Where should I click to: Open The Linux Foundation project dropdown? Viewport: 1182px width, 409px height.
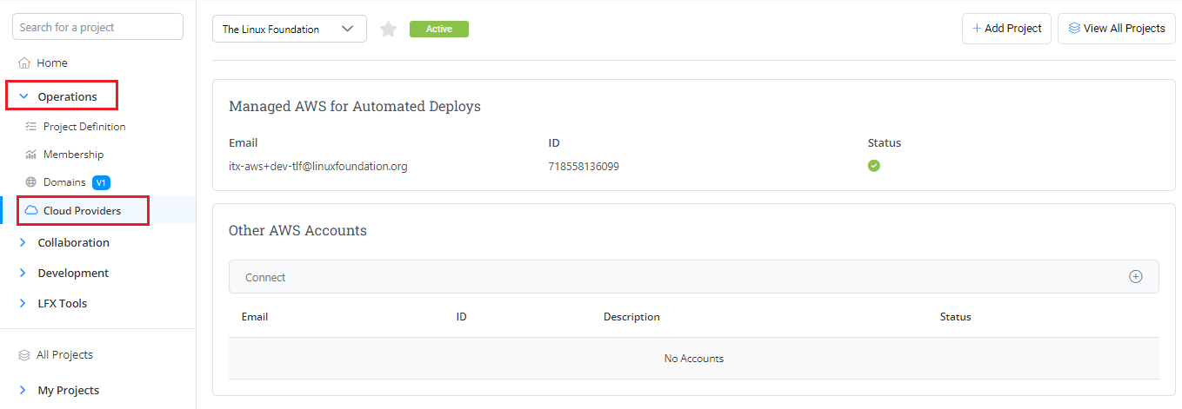(x=289, y=29)
